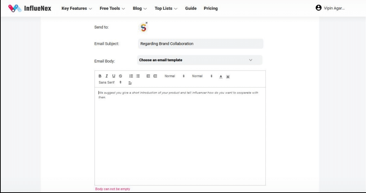Increase indent of the text
This screenshot has height=193, width=366.
[155, 76]
